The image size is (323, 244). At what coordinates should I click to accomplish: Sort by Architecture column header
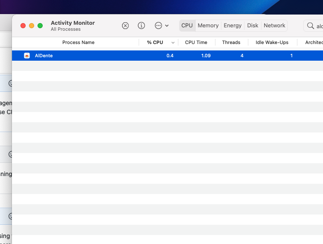click(x=314, y=42)
